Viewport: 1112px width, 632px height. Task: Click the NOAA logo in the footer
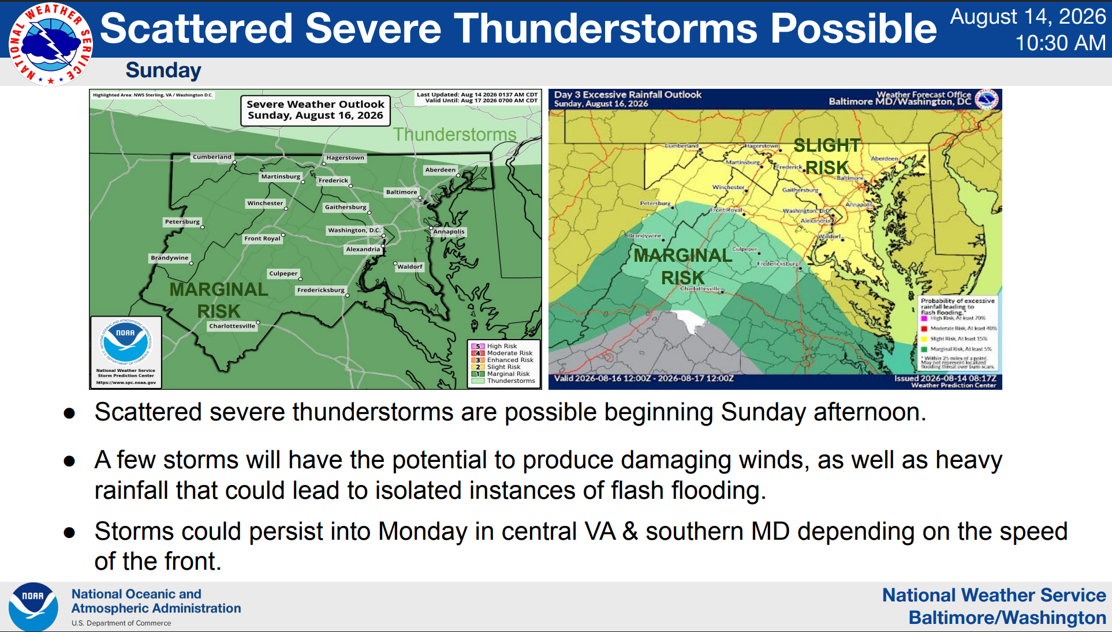(33, 607)
